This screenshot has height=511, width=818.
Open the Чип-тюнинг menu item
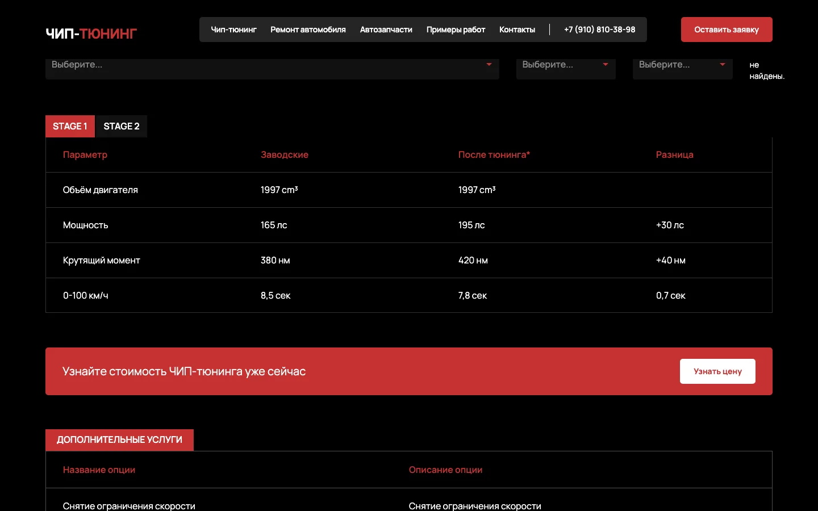233,30
